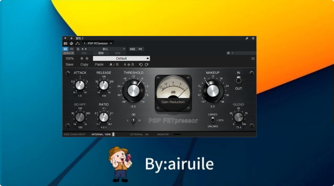
Task: Click the Gain Reduction VU meter
Action: (173, 93)
